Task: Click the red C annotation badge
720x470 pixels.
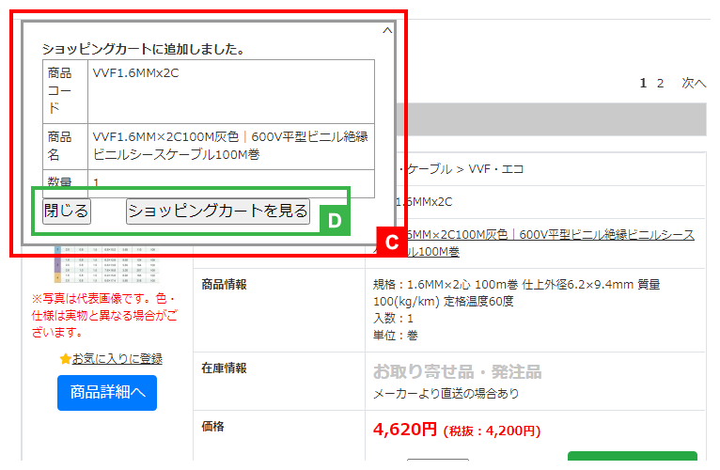Action: pyautogui.click(x=393, y=241)
